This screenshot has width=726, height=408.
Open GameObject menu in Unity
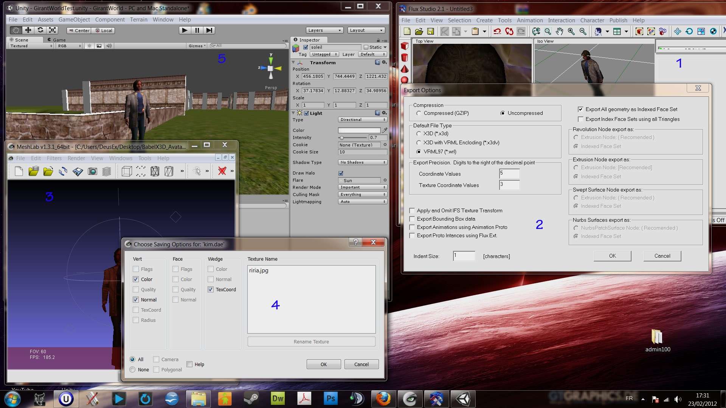point(74,20)
